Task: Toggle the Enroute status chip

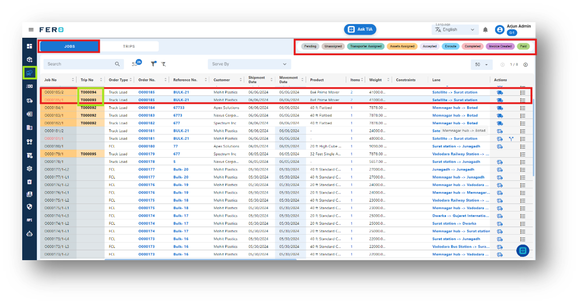Action: (x=450, y=46)
